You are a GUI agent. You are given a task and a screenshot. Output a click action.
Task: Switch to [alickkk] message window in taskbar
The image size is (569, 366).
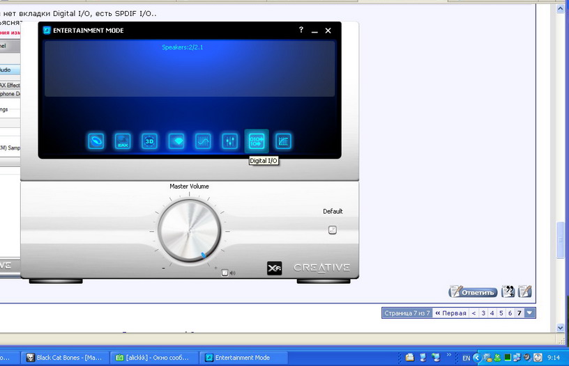click(154, 358)
